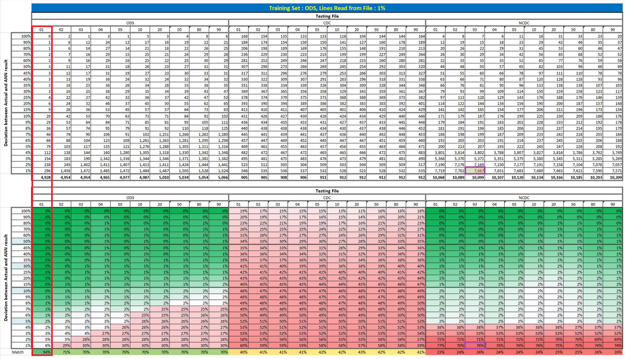625x359 pixels.
Task: Select the cell with value 1,458
Action: point(61,170)
